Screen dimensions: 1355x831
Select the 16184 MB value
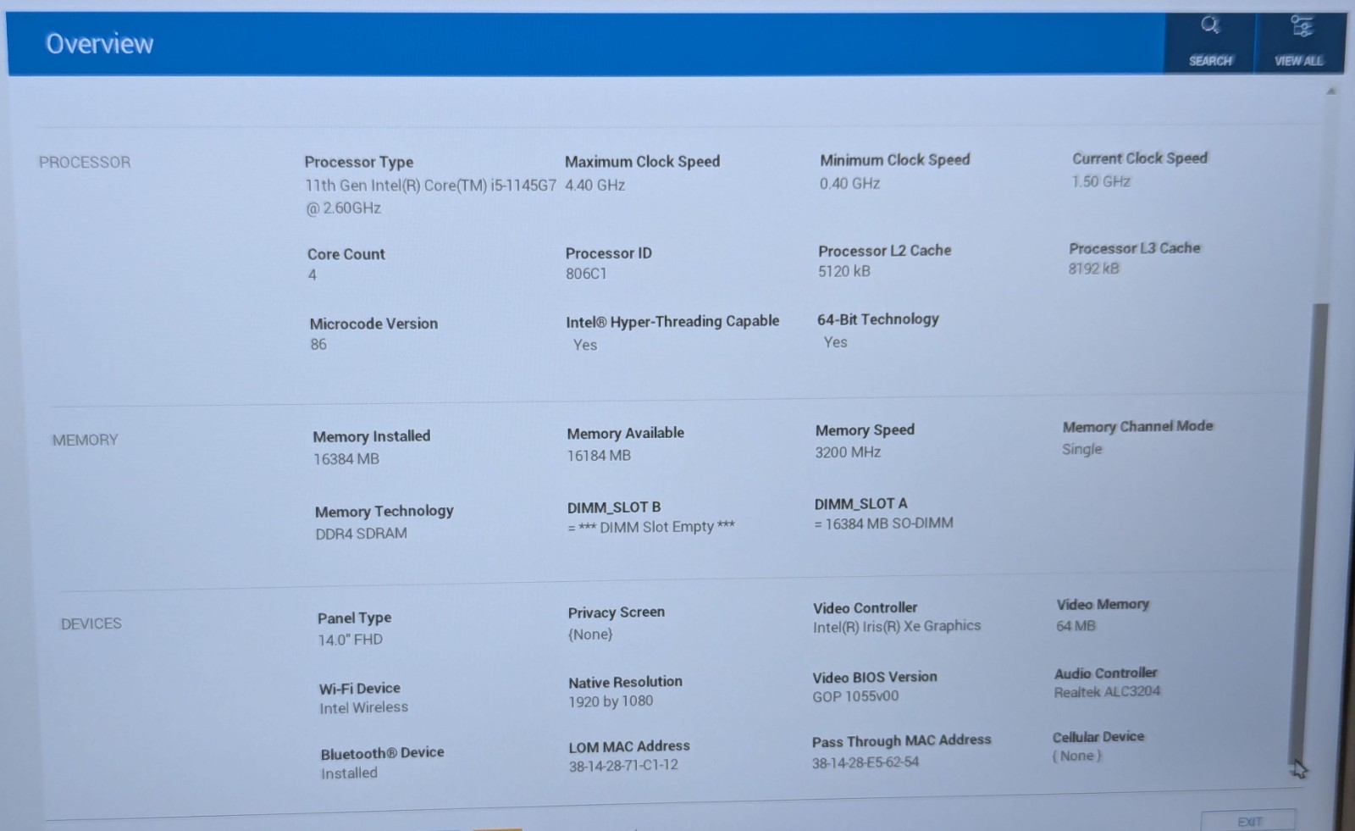tap(599, 456)
